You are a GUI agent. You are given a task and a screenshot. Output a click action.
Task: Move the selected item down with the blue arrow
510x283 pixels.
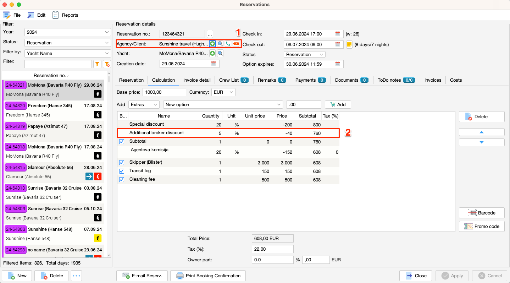pyautogui.click(x=482, y=142)
